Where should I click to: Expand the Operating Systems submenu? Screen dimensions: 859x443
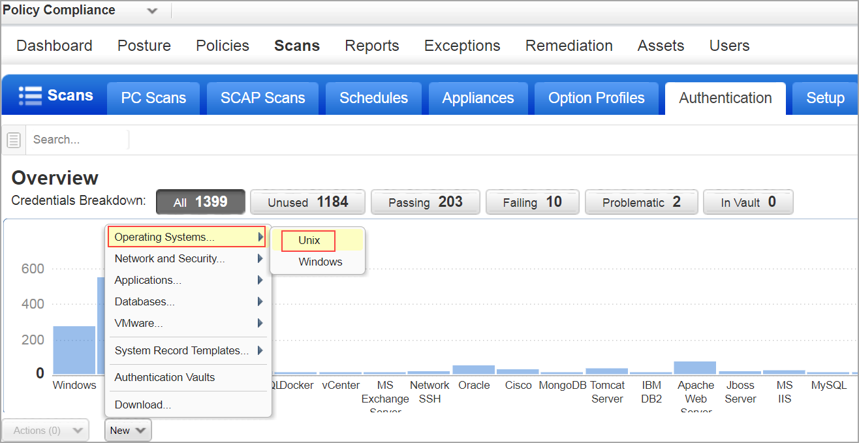(x=187, y=237)
